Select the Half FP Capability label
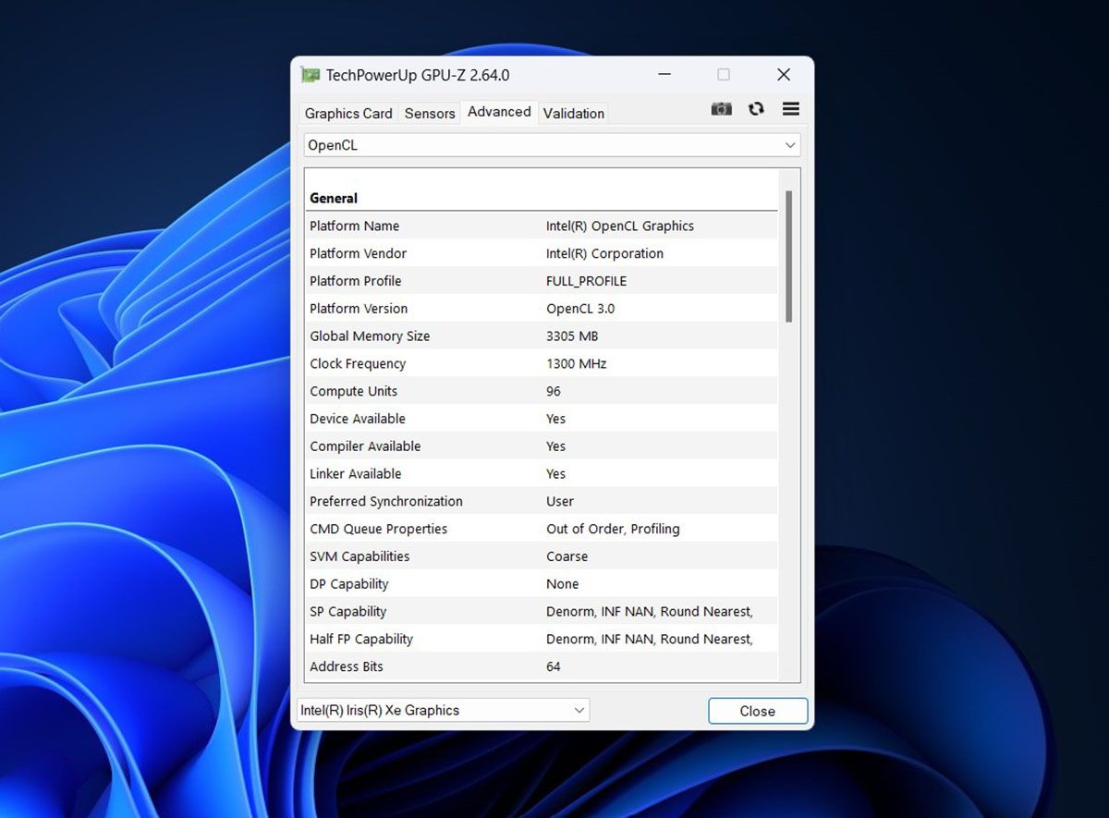Screen dimensions: 1109x818 pos(361,639)
